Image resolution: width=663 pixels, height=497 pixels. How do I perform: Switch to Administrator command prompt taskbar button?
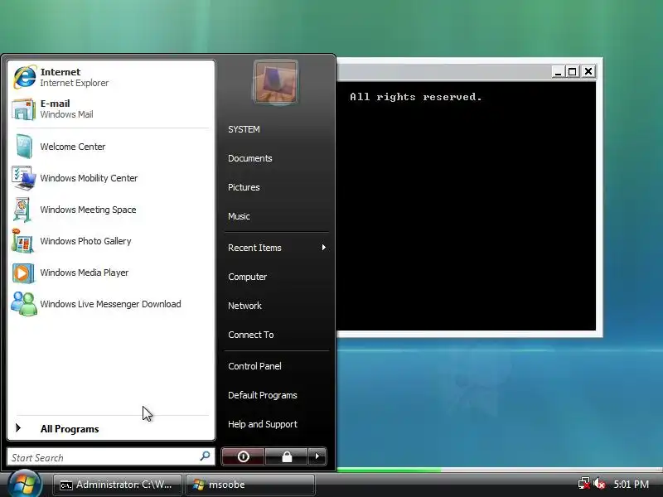(x=117, y=485)
